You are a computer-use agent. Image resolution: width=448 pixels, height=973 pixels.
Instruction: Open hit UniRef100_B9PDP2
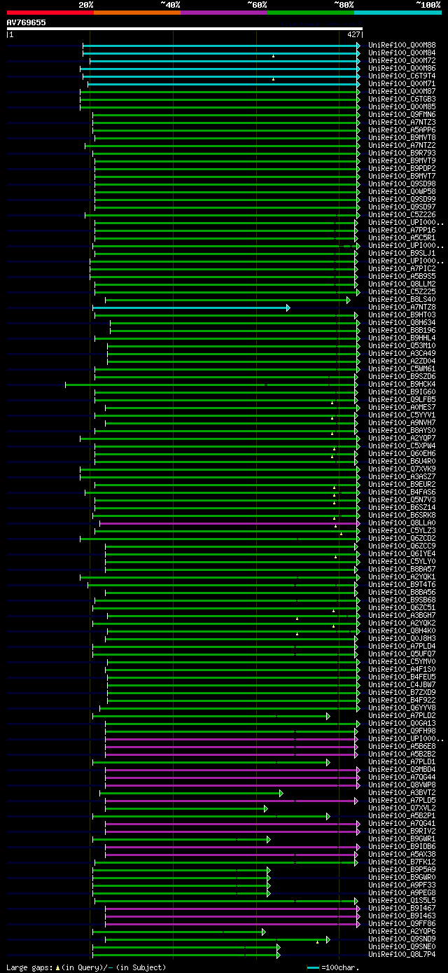coord(402,169)
